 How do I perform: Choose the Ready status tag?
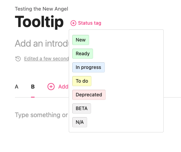(x=82, y=54)
